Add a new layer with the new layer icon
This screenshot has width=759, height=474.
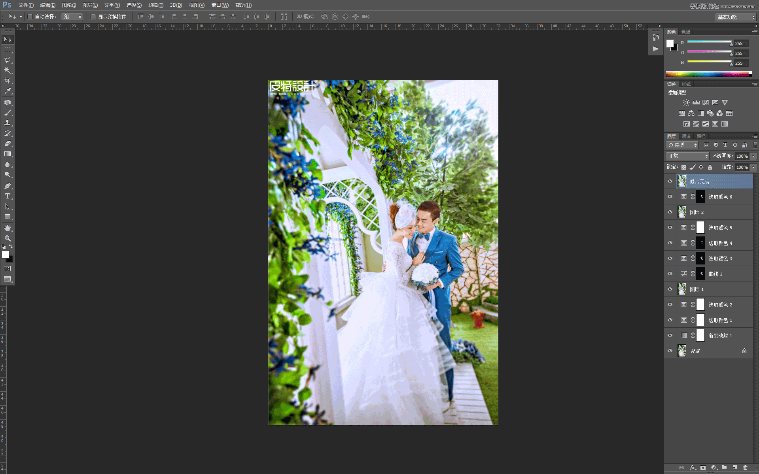pos(734,468)
